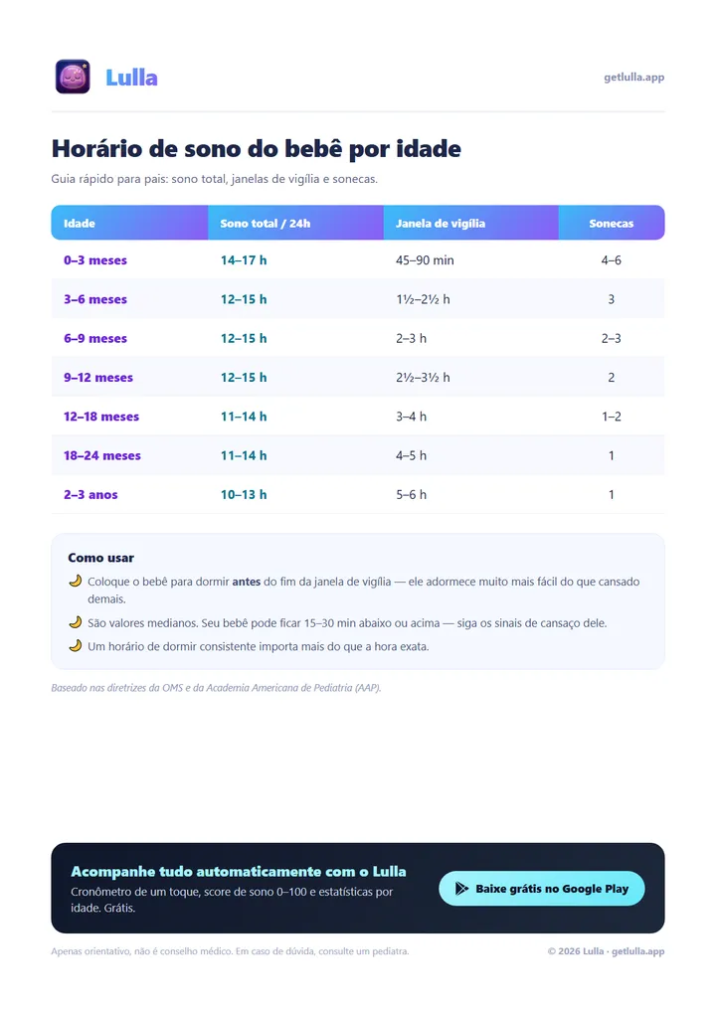Click the Google Play triangle icon
The width and height of the screenshot is (716, 1013).
click(x=461, y=889)
